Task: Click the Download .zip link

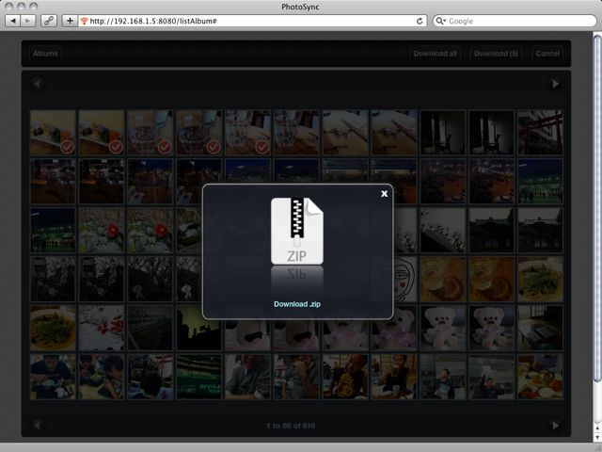Action: click(x=297, y=304)
